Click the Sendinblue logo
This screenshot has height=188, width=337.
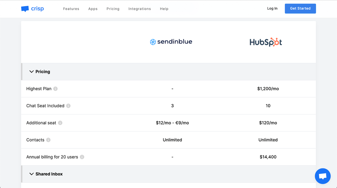[x=171, y=42]
